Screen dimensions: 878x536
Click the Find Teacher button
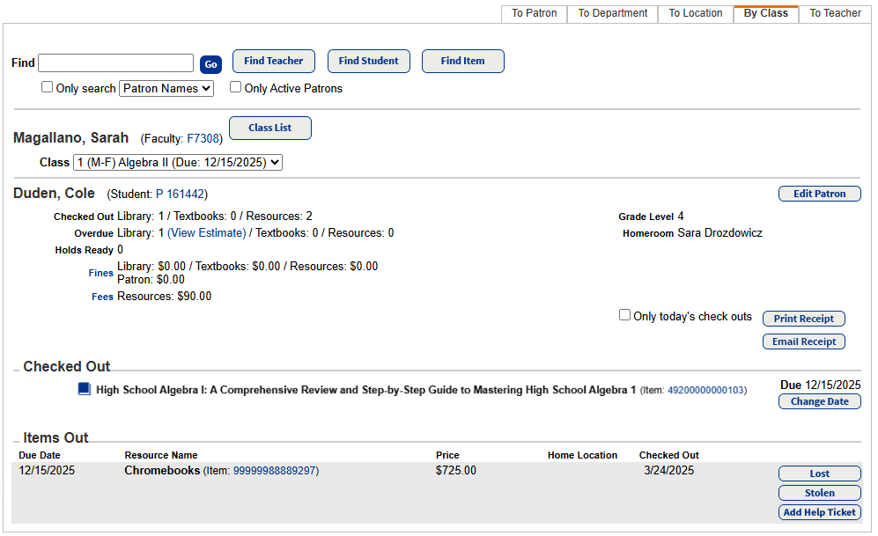click(274, 61)
